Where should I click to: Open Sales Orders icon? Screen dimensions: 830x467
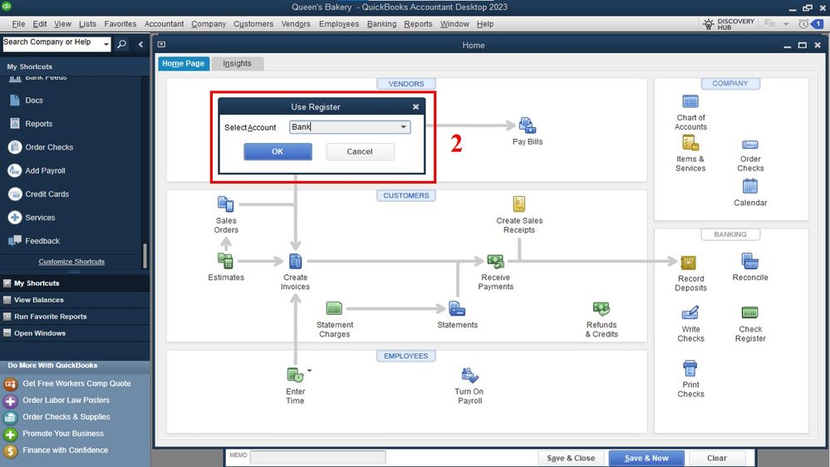pos(226,204)
